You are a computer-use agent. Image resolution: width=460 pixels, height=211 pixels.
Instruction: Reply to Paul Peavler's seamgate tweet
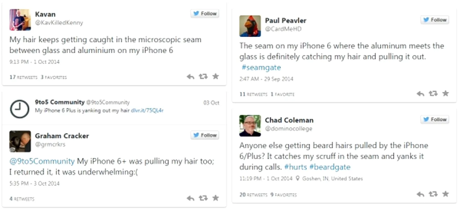(x=420, y=94)
